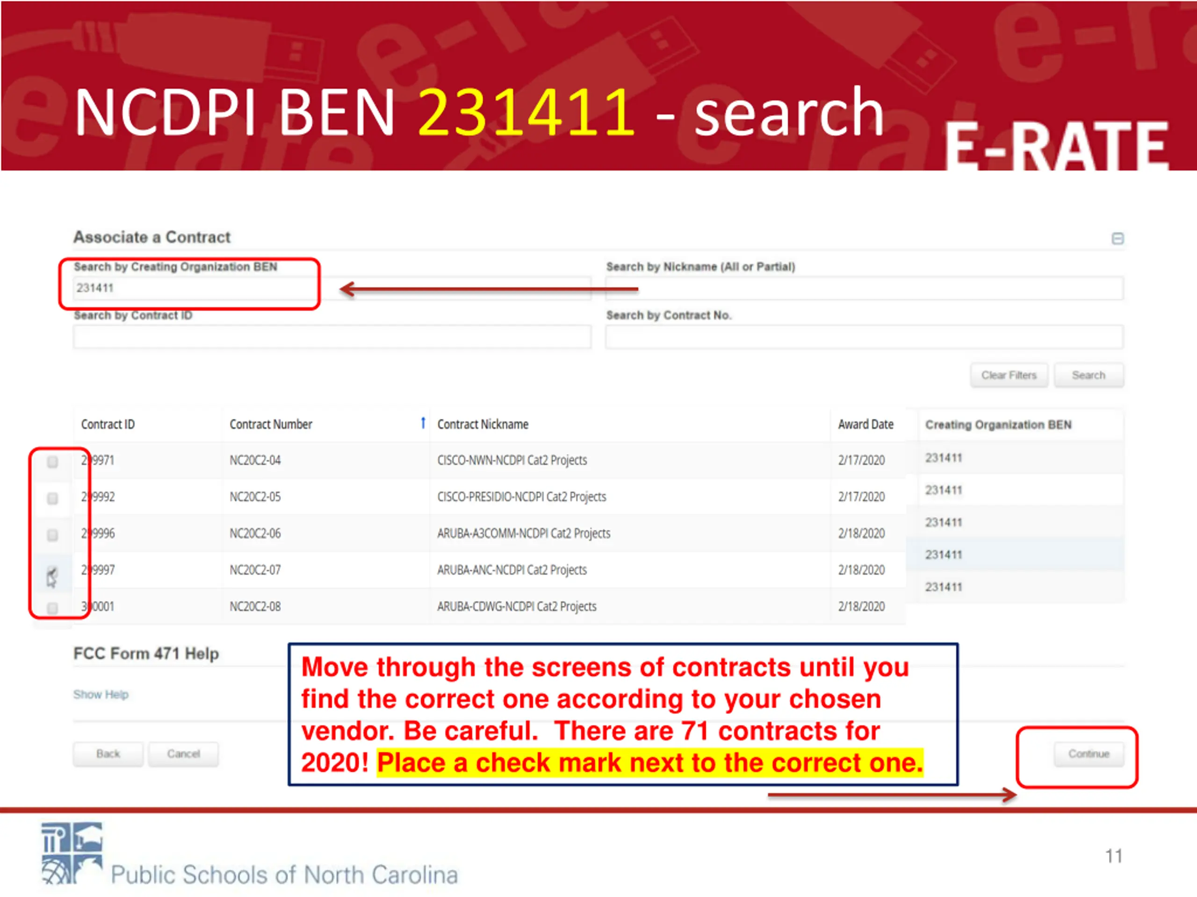The height and width of the screenshot is (897, 1197).
Task: Sort by the Contract Number column header
Action: [x=271, y=424]
